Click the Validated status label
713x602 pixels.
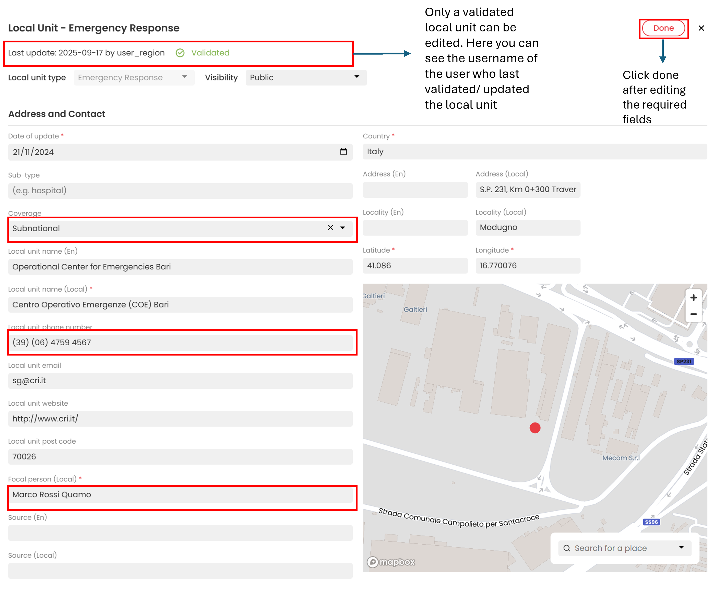[210, 53]
